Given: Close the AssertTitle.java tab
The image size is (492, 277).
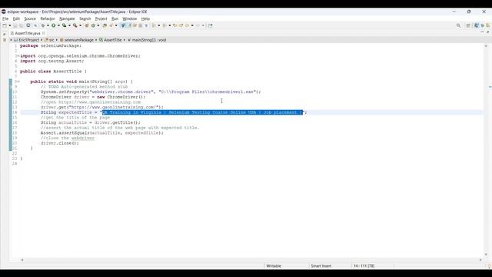Looking at the screenshot, I should pos(44,33).
